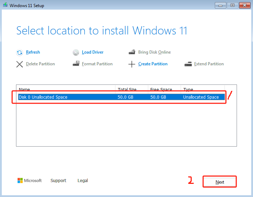253x197 pixels.
Task: Click the Load Driver disc icon
Action: coord(76,53)
